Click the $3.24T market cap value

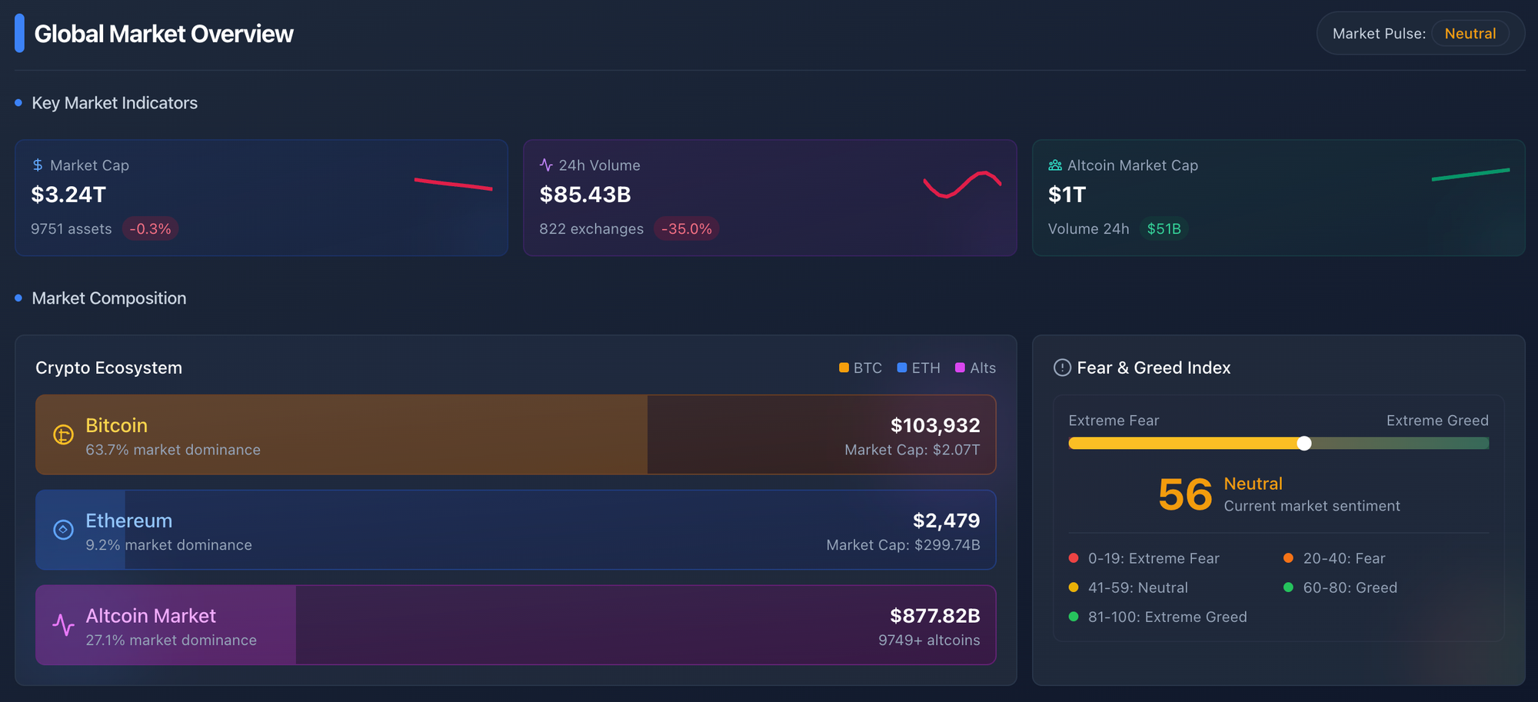click(x=68, y=195)
